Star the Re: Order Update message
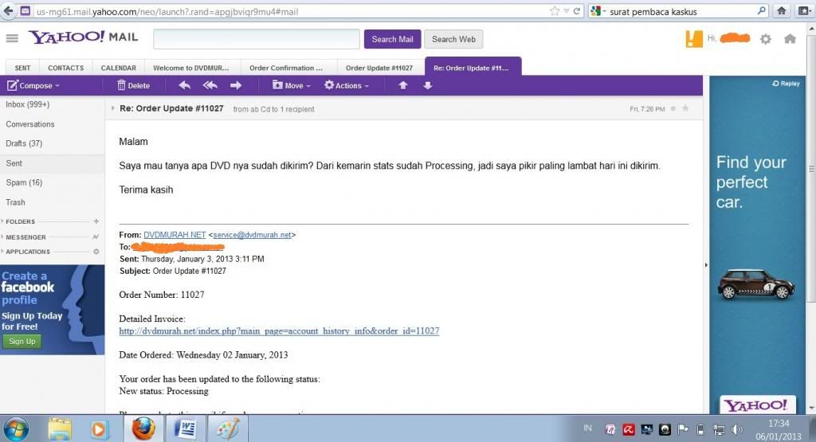This screenshot has width=816, height=442. pos(685,108)
